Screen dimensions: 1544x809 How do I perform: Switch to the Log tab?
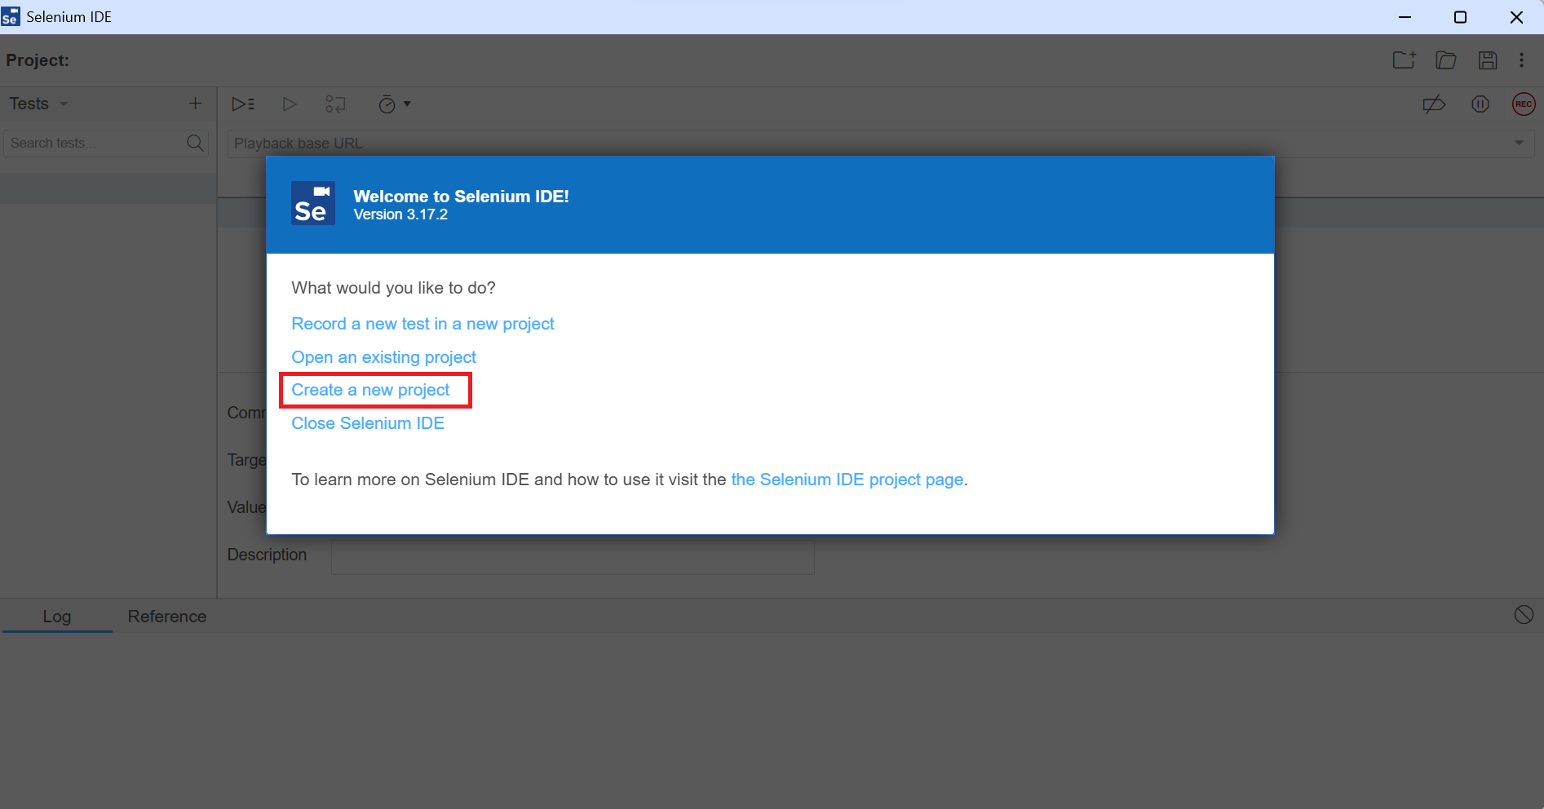[x=57, y=617]
